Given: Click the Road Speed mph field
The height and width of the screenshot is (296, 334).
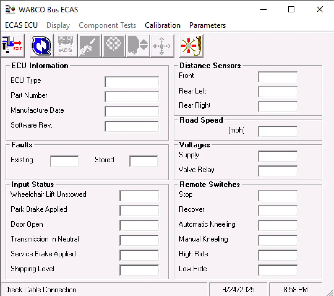Looking at the screenshot, I should coord(278,131).
